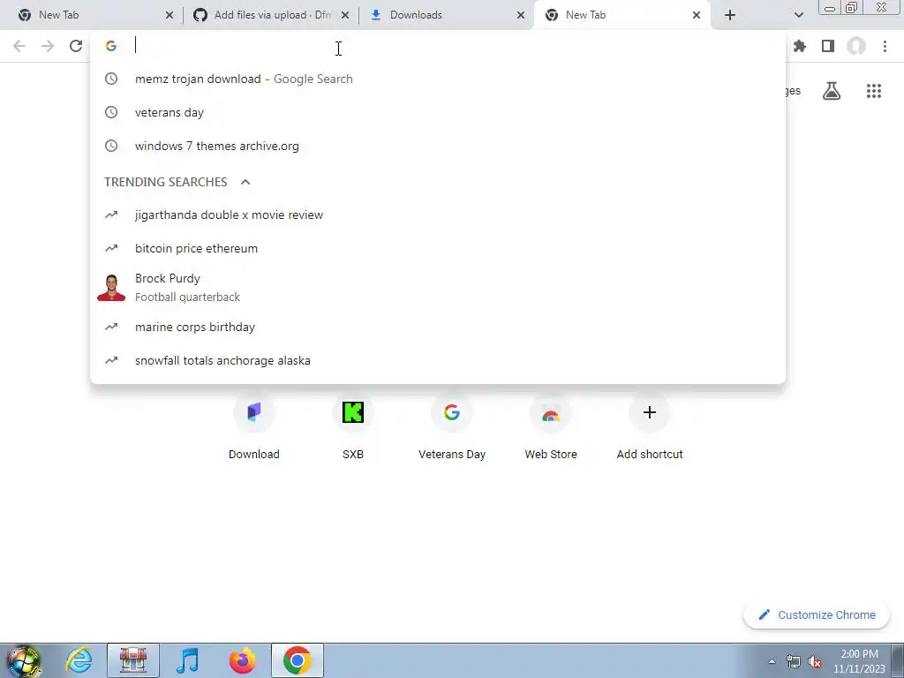
Task: Open the Extensions puzzle icon
Action: point(800,46)
